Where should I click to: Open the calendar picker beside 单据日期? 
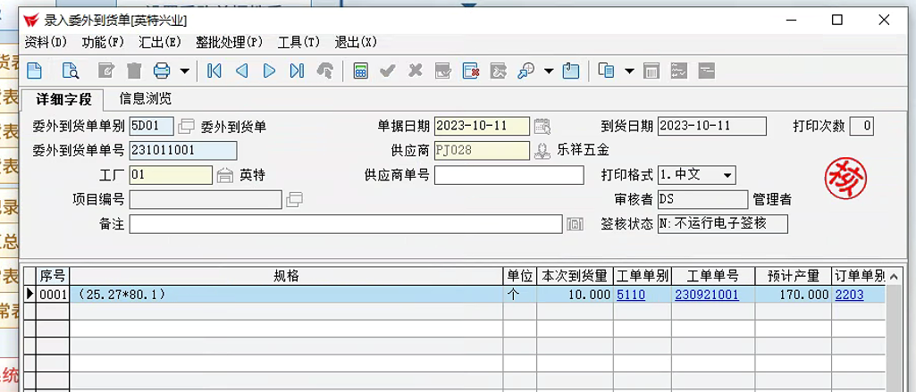pos(542,126)
